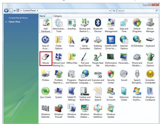Open Text to Speech
Viewport: 160px width, 124px height.
pyautogui.click(x=98, y=94)
